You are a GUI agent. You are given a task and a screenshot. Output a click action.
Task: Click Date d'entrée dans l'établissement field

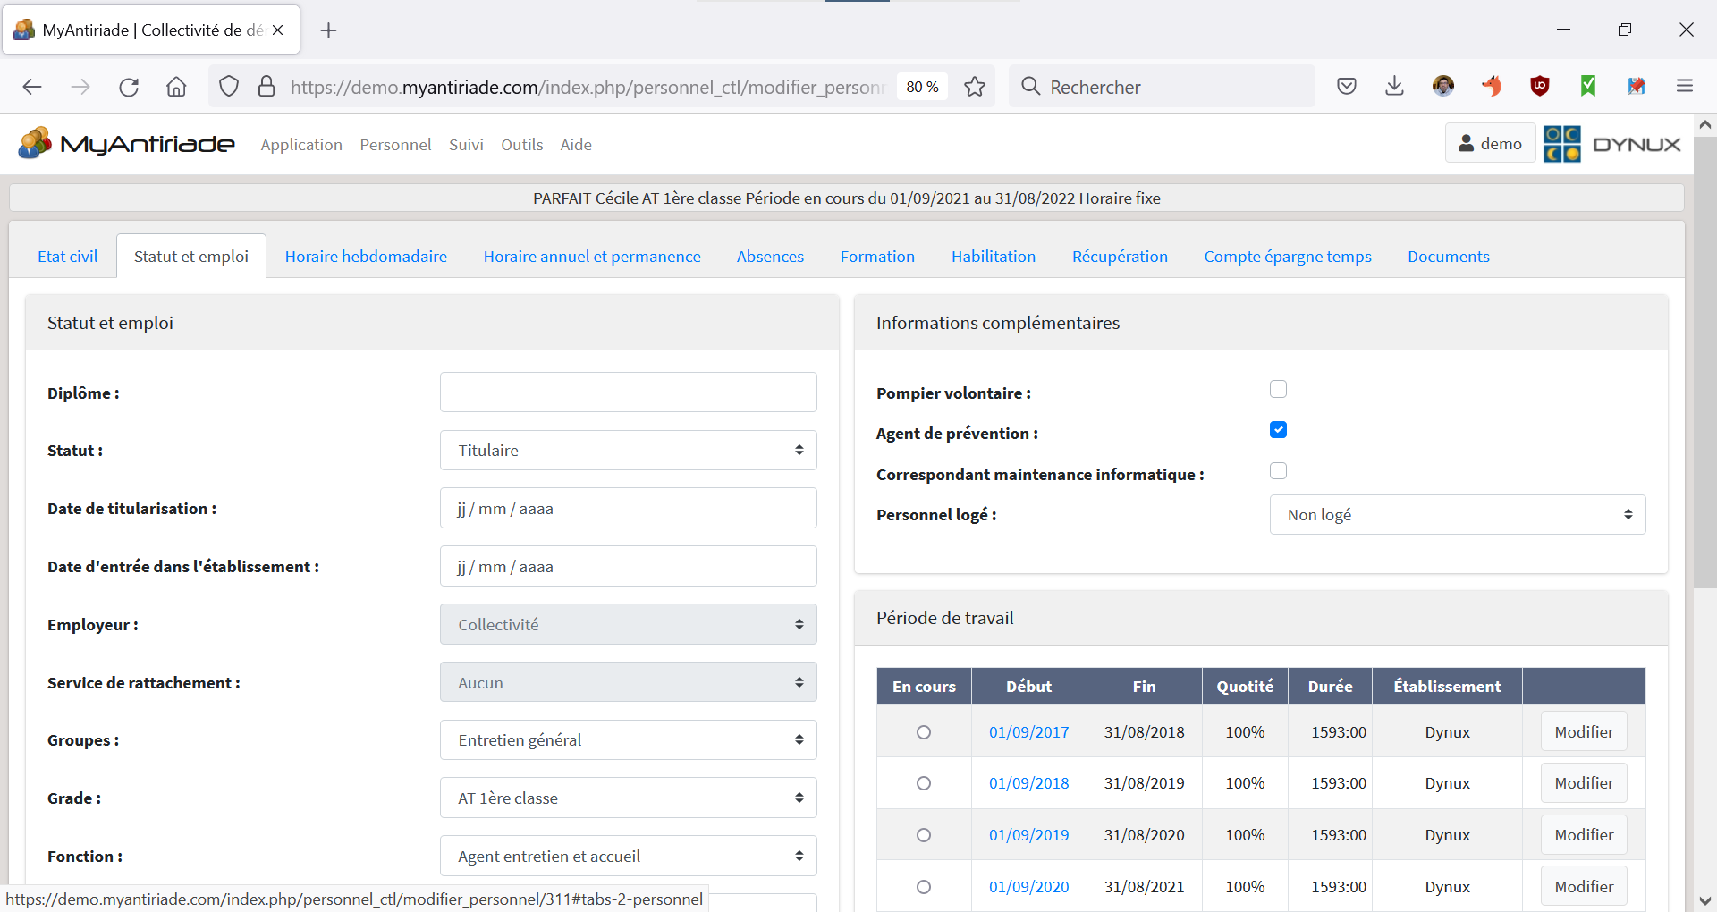(628, 566)
